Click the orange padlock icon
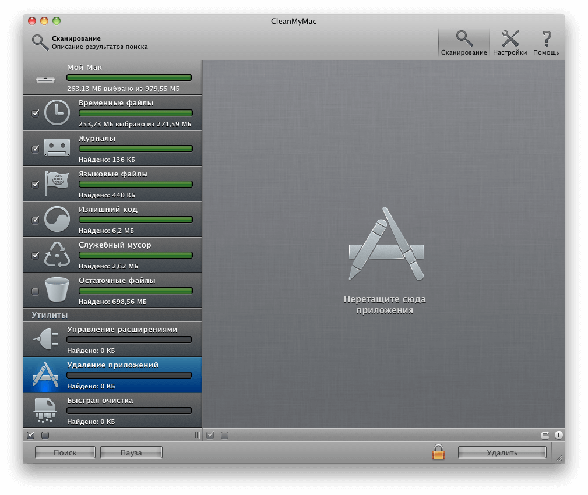 [x=438, y=452]
